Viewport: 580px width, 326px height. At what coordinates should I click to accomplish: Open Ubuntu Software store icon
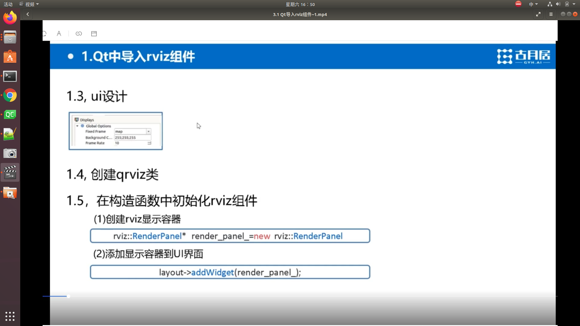point(10,57)
